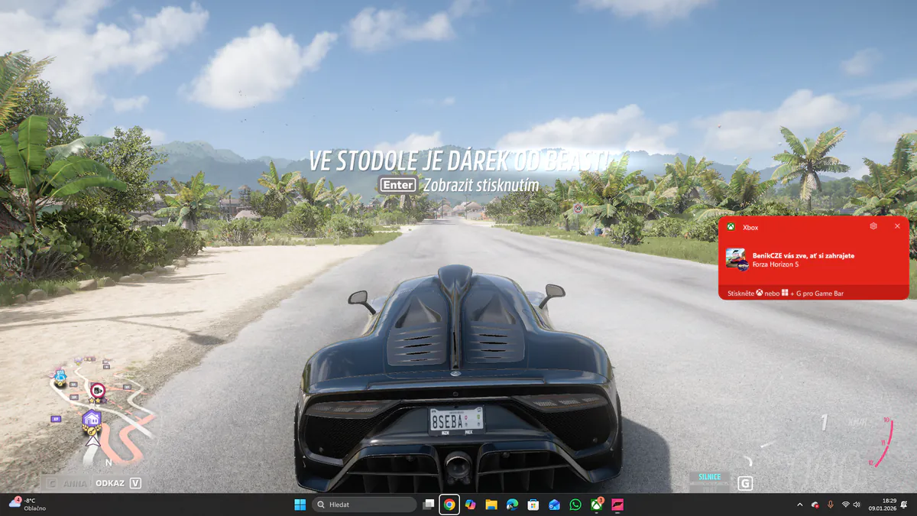Open settings gear in Xbox notification

tap(873, 226)
